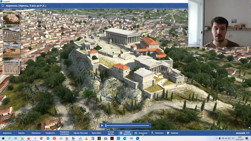The height and width of the screenshot is (141, 251).
Task: Click the mozaik3D logo
Action: pos(242,133)
